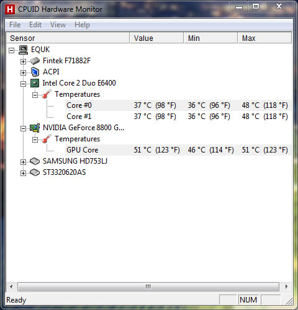The height and width of the screenshot is (310, 298).
Task: Click the NUM status bar indicator
Action: [x=248, y=300]
